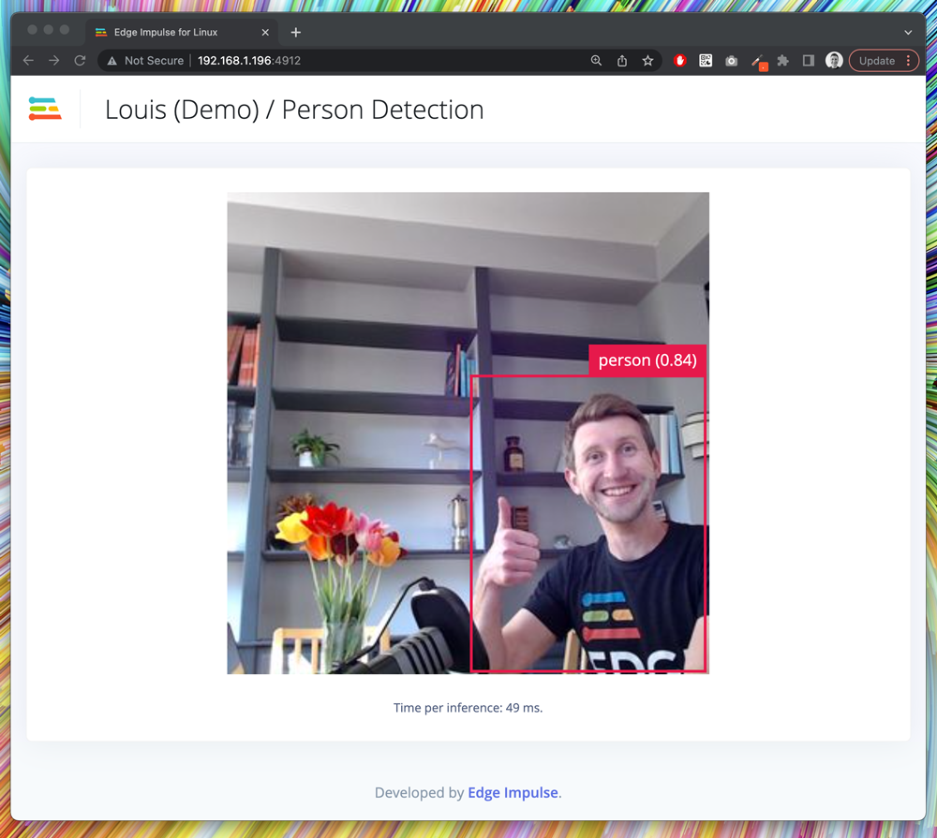
Task: Open the Chrome profile avatar
Action: (x=833, y=61)
